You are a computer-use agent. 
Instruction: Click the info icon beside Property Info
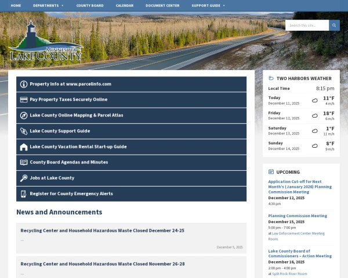pos(24,84)
